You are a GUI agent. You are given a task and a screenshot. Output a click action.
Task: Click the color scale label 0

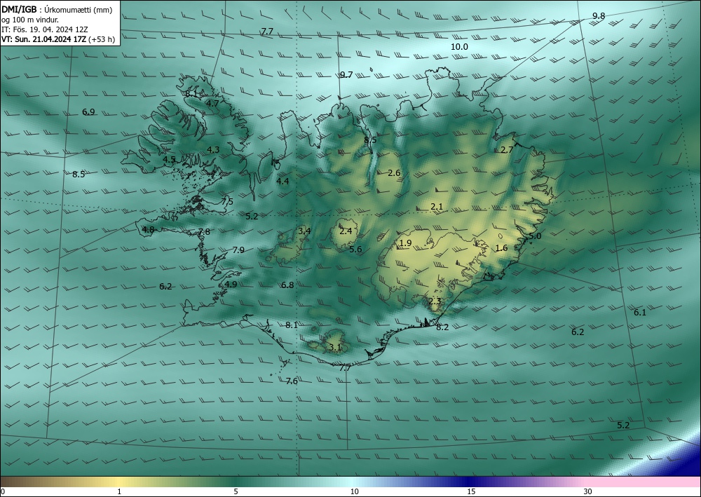3,491
